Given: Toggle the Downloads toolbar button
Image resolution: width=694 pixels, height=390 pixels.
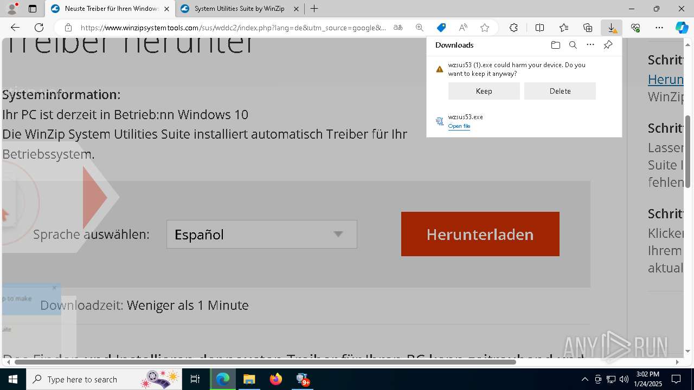Looking at the screenshot, I should point(612,28).
